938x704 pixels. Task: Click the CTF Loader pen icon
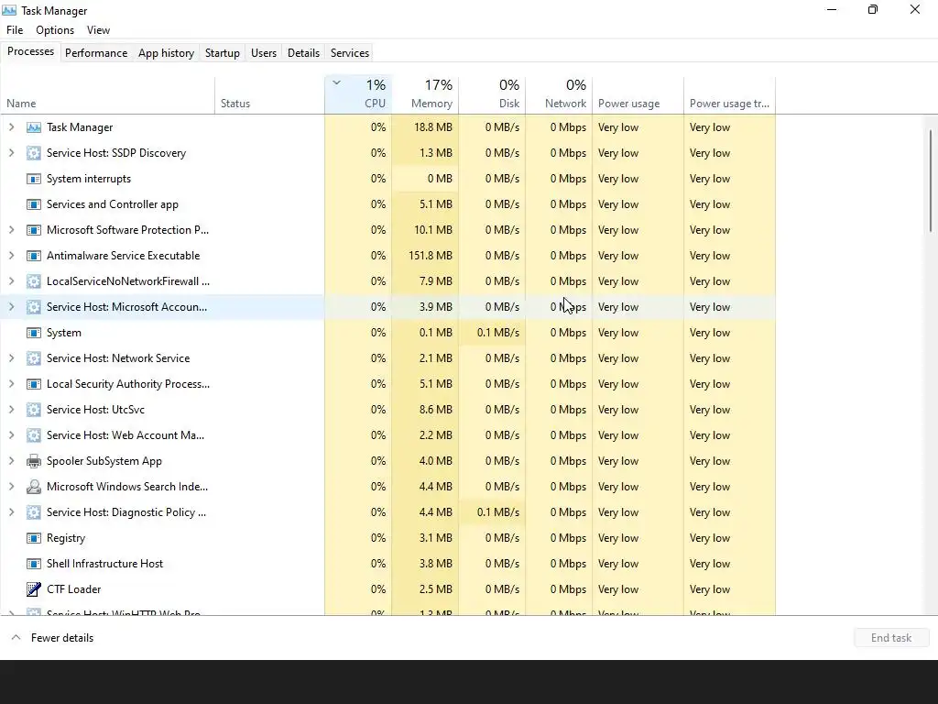[34, 589]
